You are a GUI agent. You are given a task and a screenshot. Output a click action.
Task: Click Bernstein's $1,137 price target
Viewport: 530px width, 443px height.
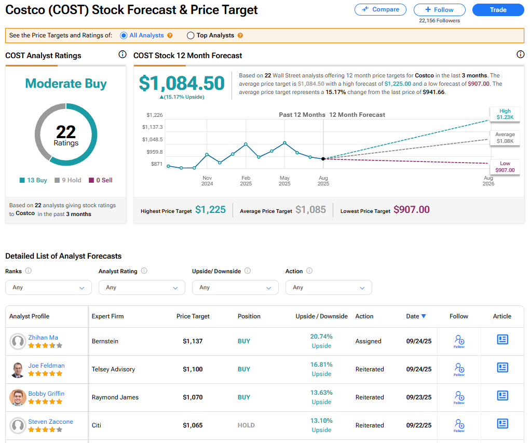[193, 341]
